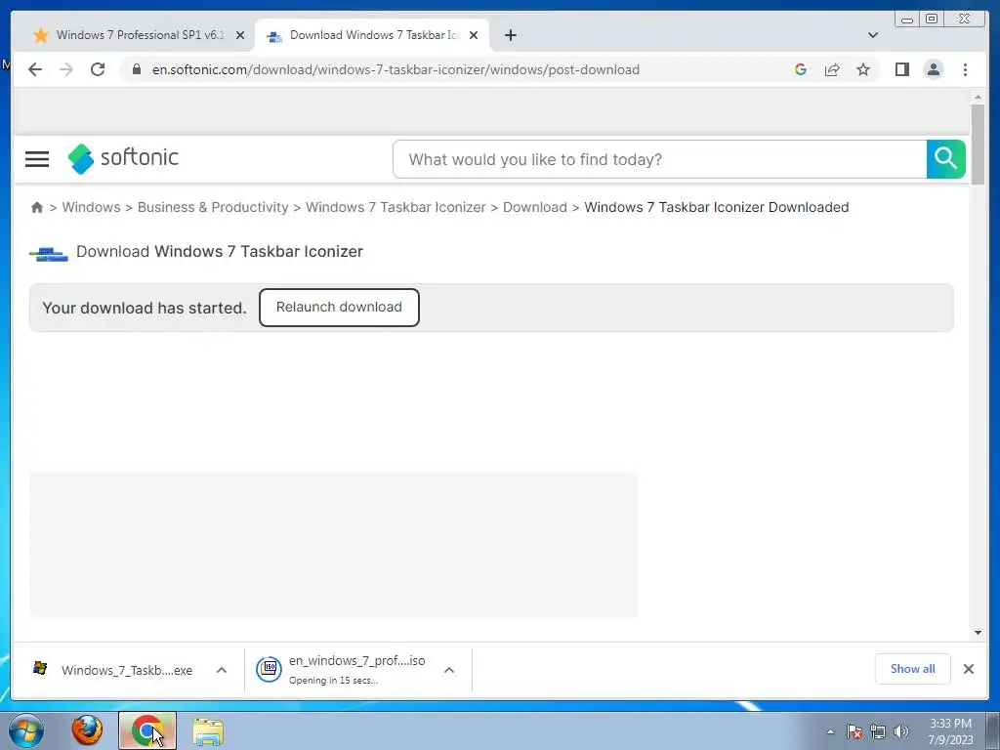Expand options for the Windows_7_Taskb....exe download
The width and height of the screenshot is (1000, 750).
[222, 670]
